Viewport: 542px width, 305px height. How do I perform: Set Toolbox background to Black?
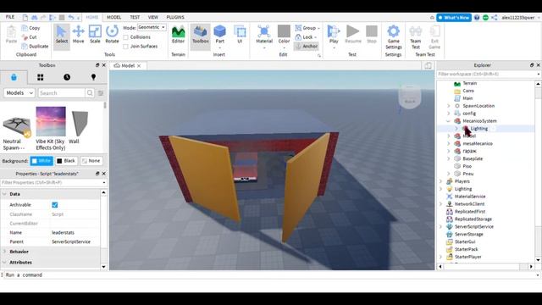pos(66,161)
